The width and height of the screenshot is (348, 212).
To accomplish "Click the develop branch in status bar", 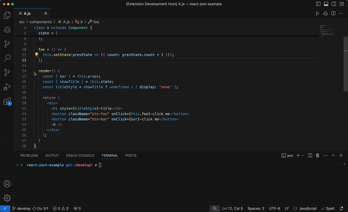I will (x=21, y=209).
